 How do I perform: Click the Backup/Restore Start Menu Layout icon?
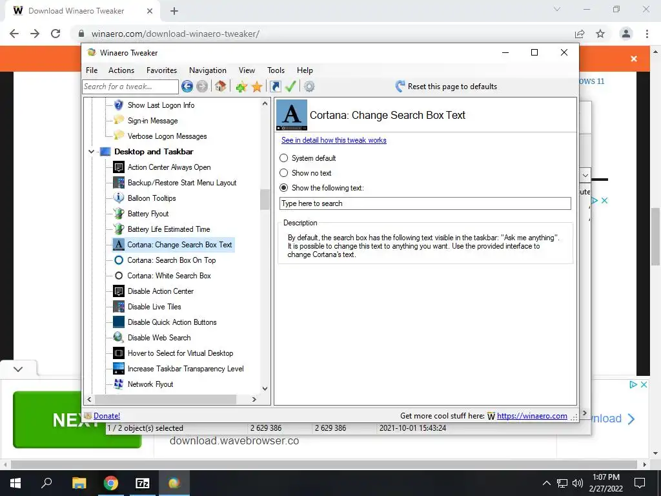click(119, 183)
